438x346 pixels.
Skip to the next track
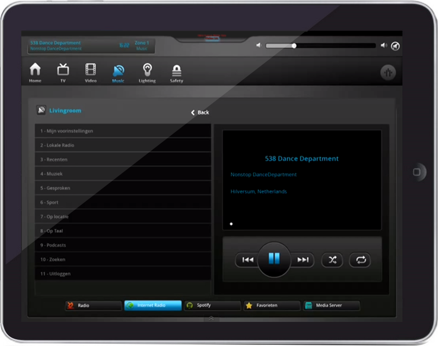pyautogui.click(x=303, y=260)
